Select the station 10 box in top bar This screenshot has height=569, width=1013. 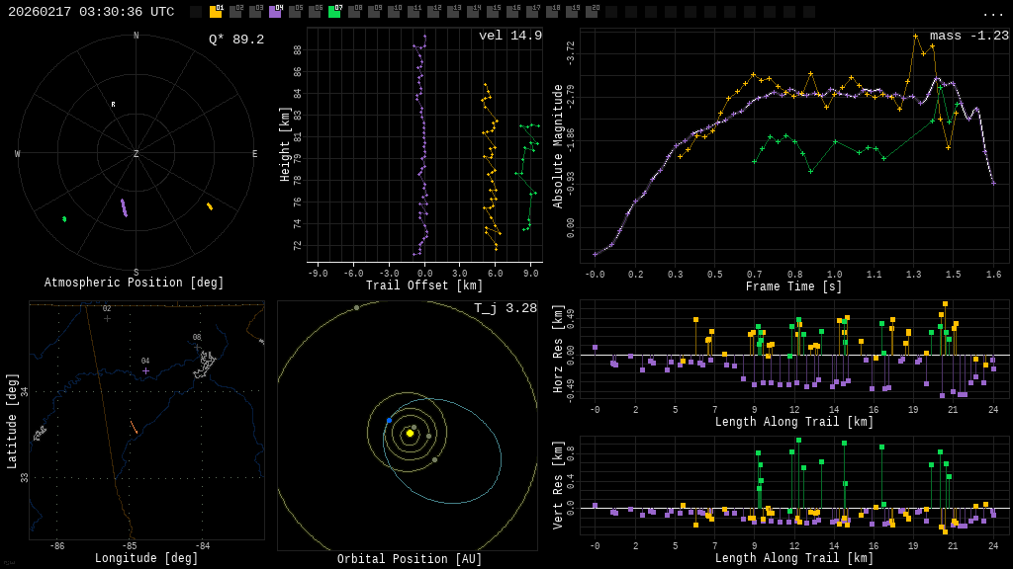click(x=394, y=12)
